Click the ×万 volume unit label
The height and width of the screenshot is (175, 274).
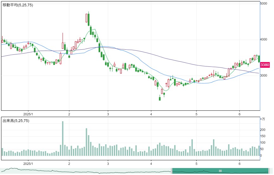(263, 119)
